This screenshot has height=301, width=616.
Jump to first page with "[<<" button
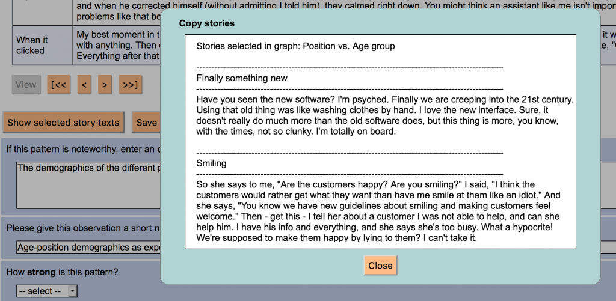(x=59, y=85)
